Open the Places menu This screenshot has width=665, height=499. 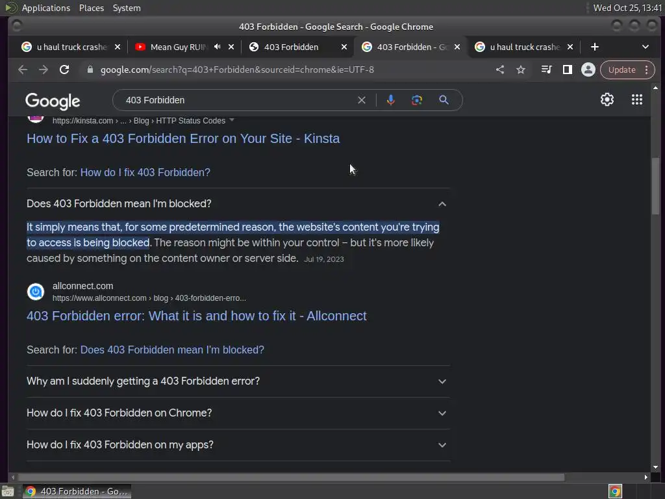91,8
